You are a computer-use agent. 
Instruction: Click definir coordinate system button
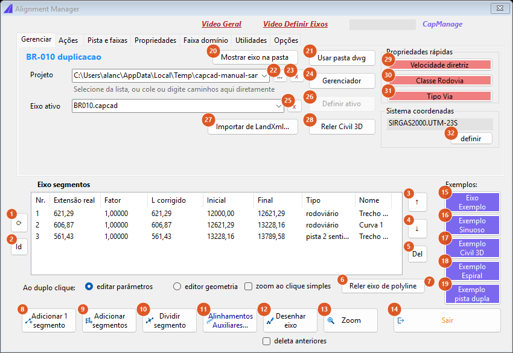[471, 139]
